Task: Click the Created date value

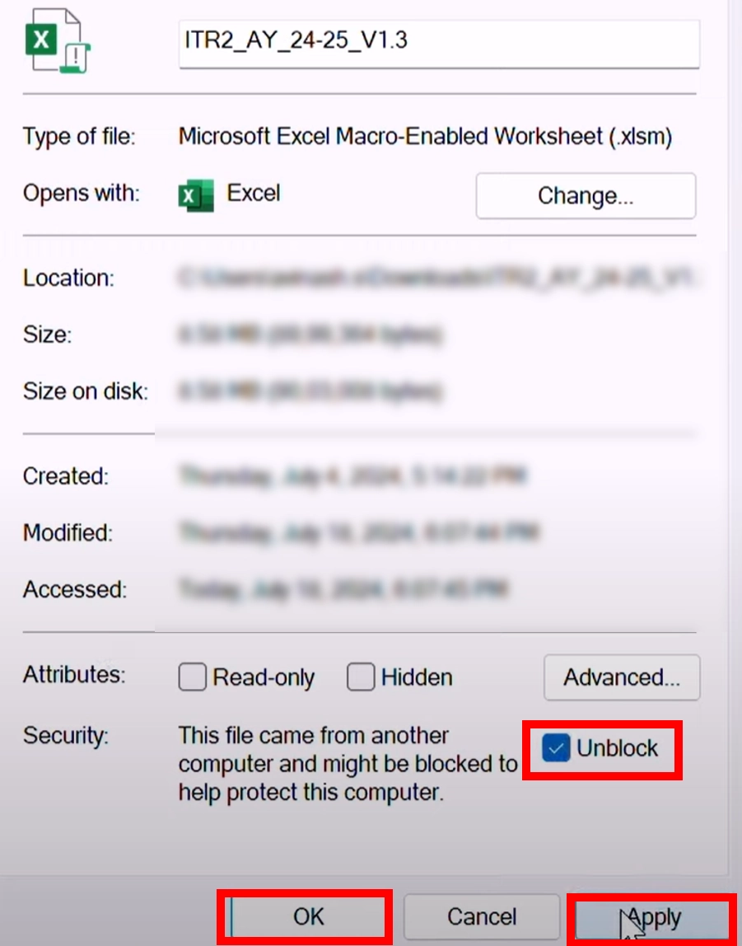Action: (353, 475)
